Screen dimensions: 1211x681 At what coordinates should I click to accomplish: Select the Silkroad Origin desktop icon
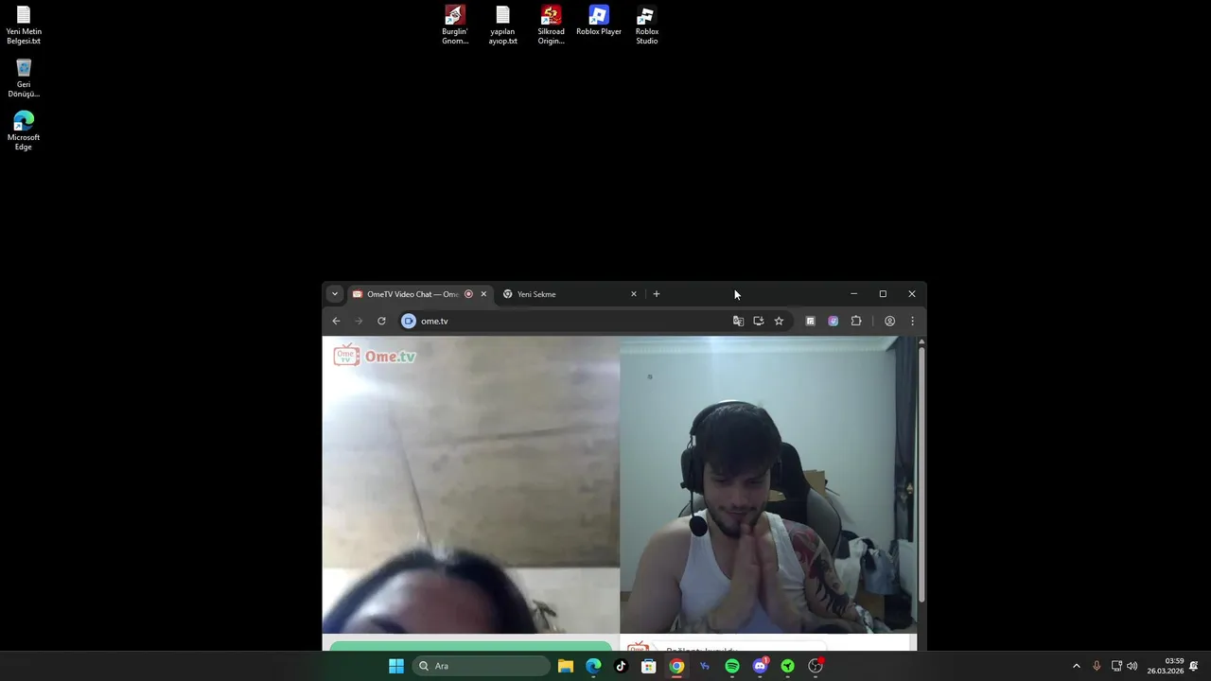551,26
